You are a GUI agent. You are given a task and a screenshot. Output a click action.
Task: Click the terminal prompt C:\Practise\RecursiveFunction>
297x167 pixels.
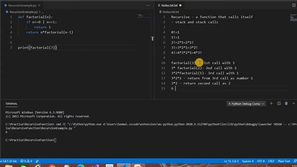[x=30, y=140]
